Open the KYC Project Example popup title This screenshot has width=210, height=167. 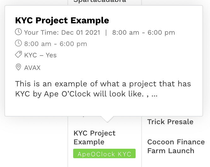[62, 20]
